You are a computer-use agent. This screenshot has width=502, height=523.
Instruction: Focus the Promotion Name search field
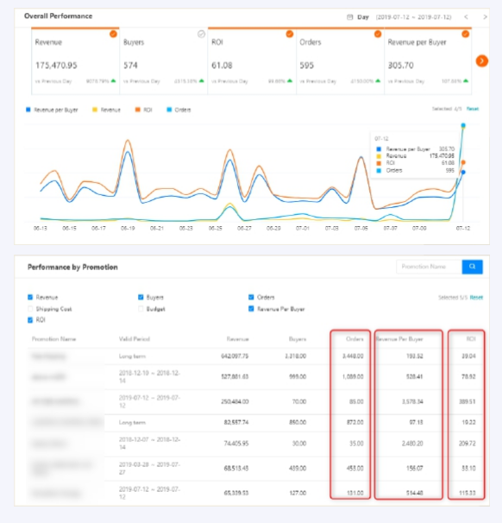[429, 267]
